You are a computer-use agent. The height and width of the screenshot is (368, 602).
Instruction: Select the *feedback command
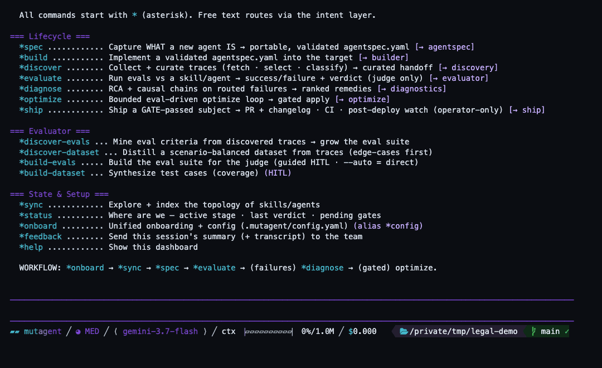point(40,236)
